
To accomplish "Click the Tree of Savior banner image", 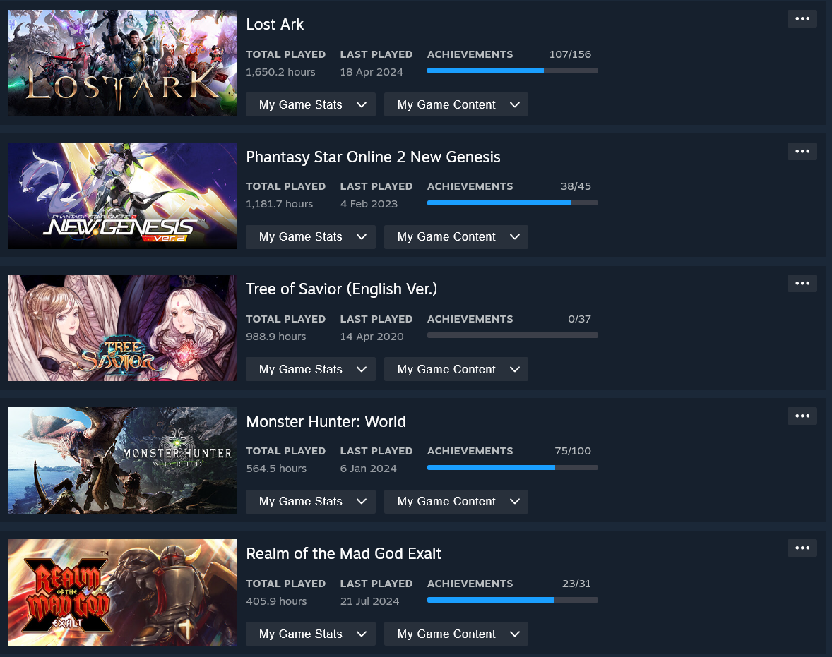I will coord(123,327).
